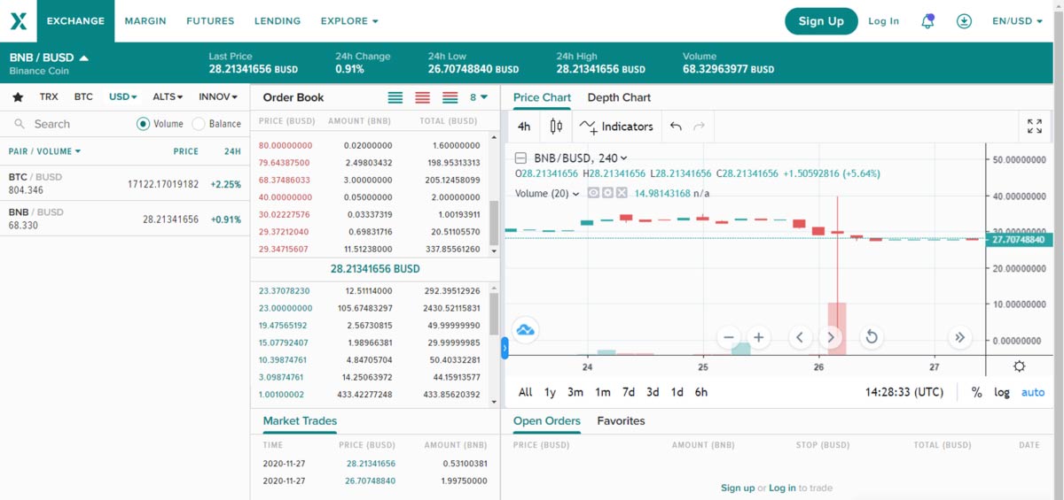The width and height of the screenshot is (1064, 500).
Task: Click the Sign Up button
Action: [821, 21]
